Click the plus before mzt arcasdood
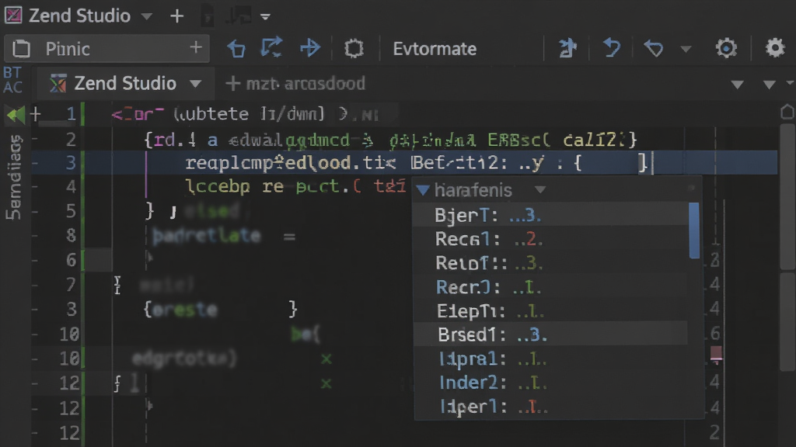 [232, 84]
